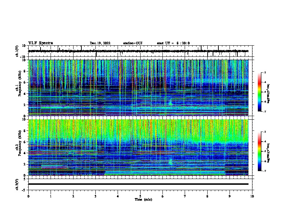Click time axis tick label '5'

point(140,196)
